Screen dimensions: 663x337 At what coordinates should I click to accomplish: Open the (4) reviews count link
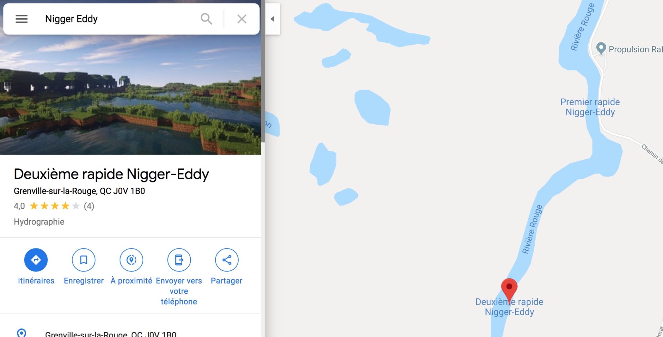[x=89, y=206]
